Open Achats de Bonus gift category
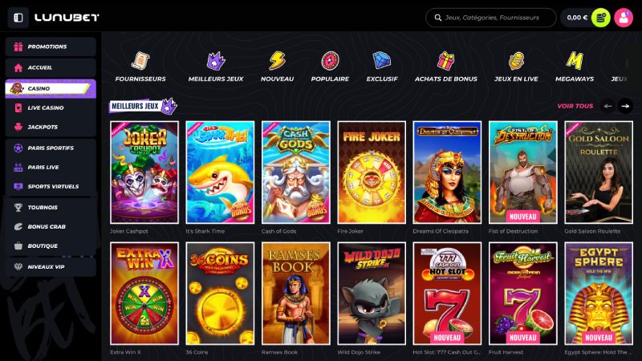Viewport: 642px width, 361px height. coord(445,61)
